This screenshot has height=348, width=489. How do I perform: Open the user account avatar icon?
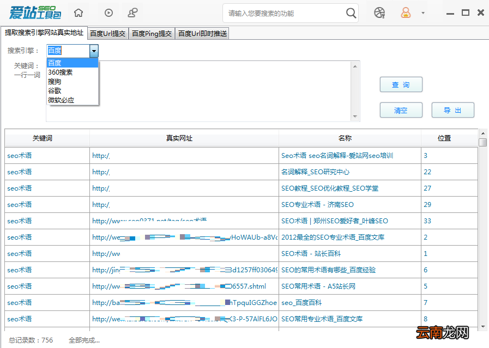point(406,13)
